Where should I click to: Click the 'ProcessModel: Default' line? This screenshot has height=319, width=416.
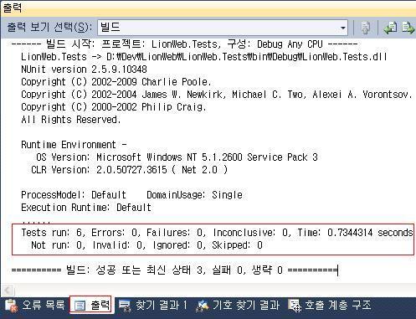[131, 195]
